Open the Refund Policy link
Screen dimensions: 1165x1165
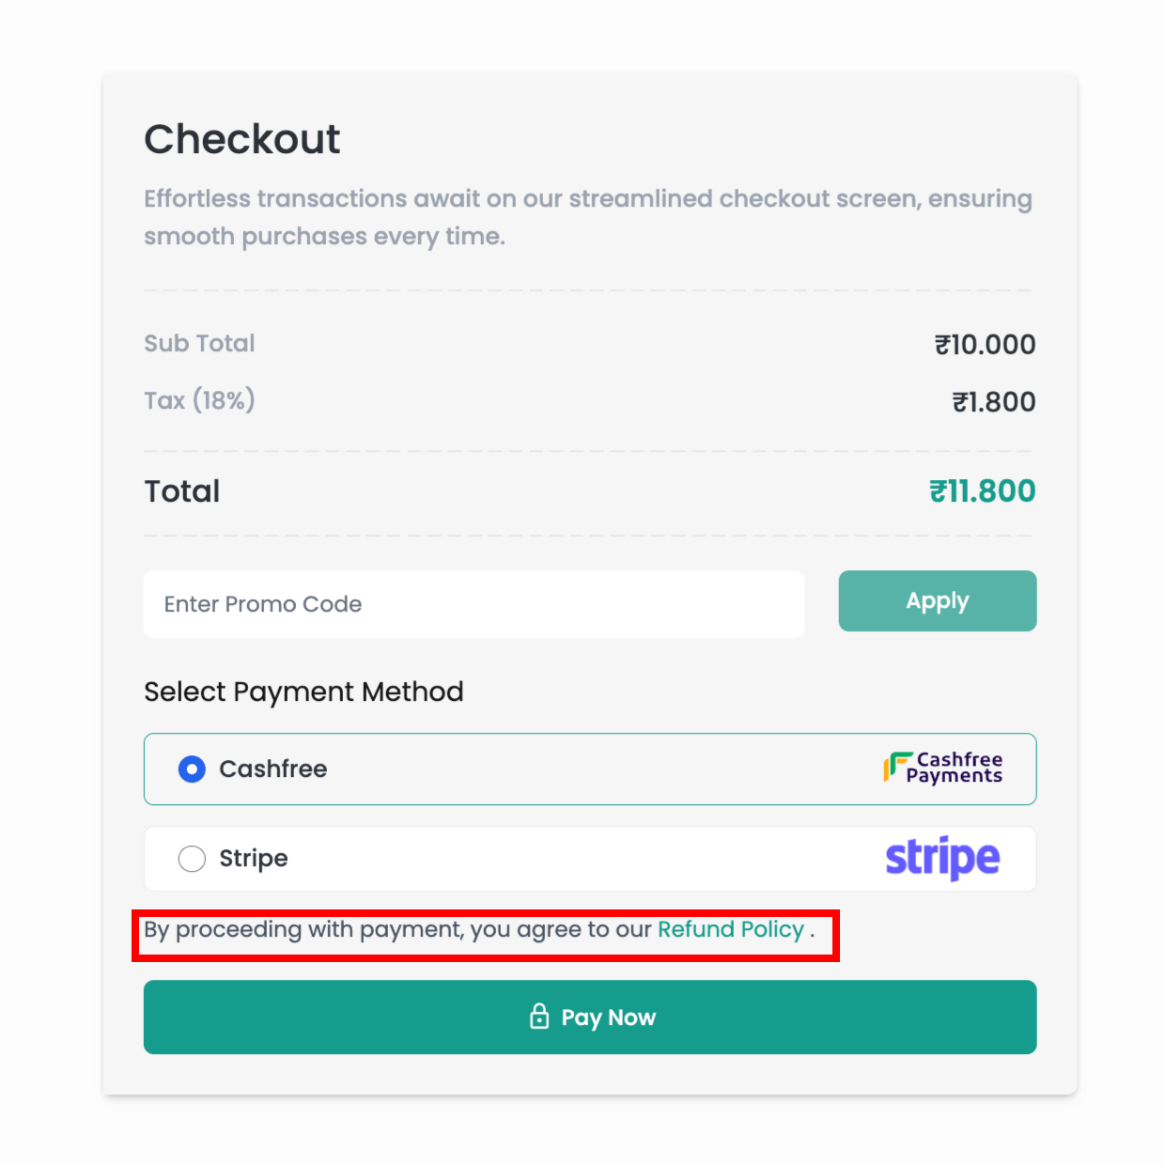coord(731,929)
